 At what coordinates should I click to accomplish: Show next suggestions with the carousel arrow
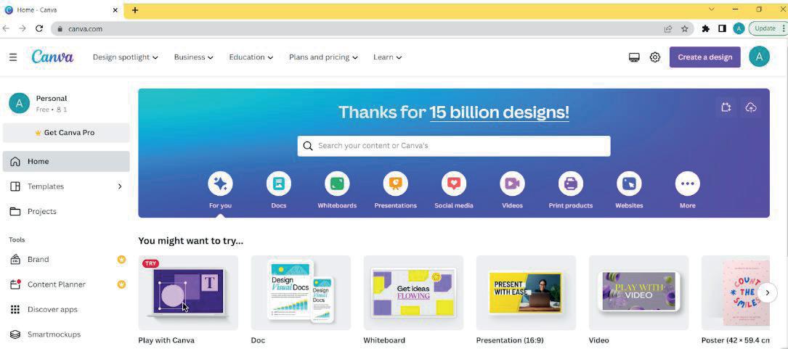click(x=767, y=292)
